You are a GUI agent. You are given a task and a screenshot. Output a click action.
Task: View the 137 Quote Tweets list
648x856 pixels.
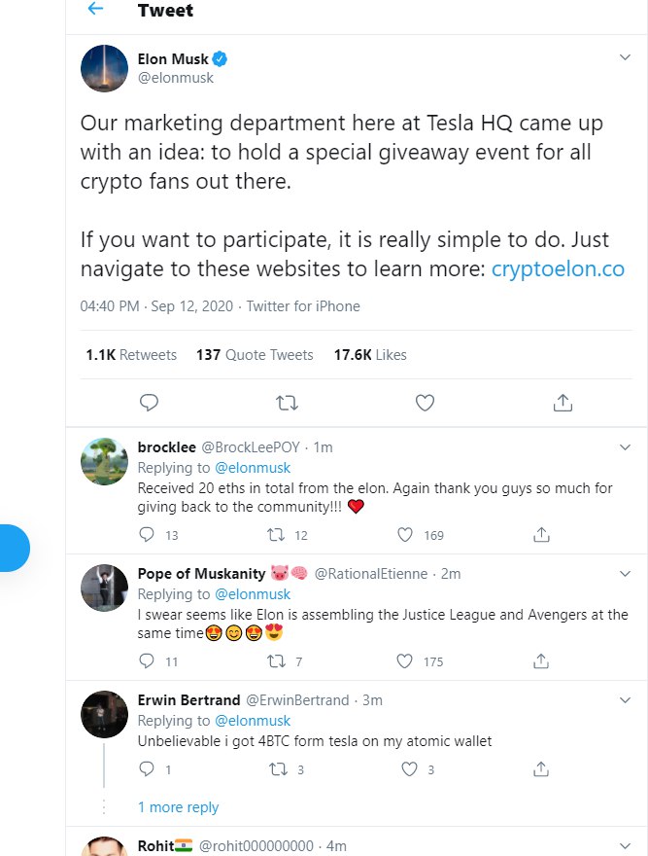click(x=255, y=355)
